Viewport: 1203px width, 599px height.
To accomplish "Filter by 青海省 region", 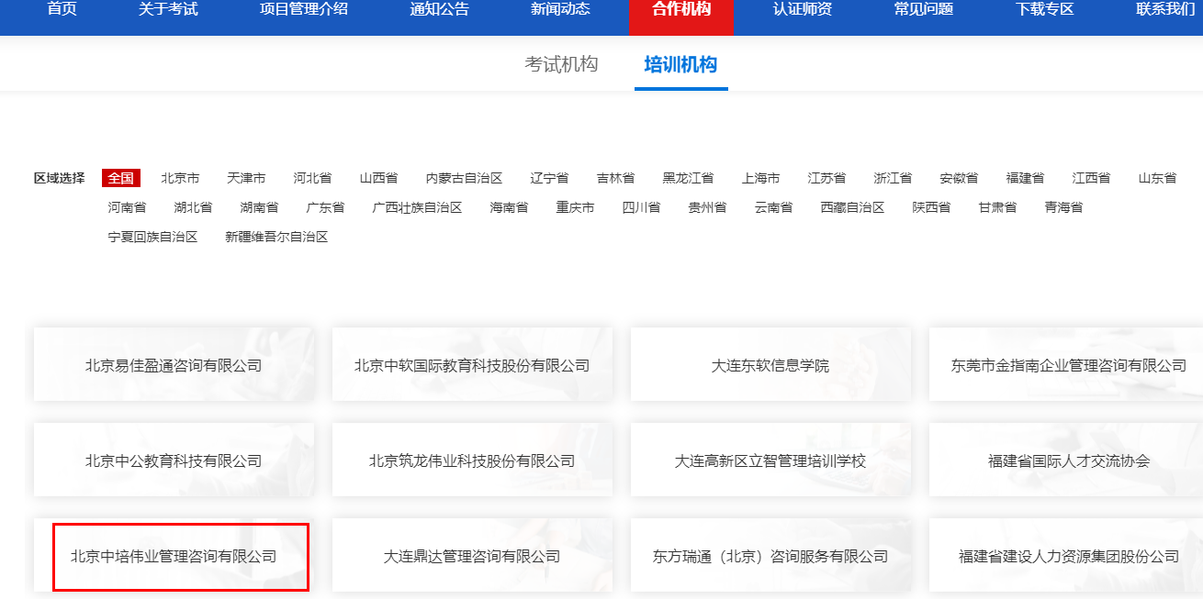I will [x=1063, y=207].
